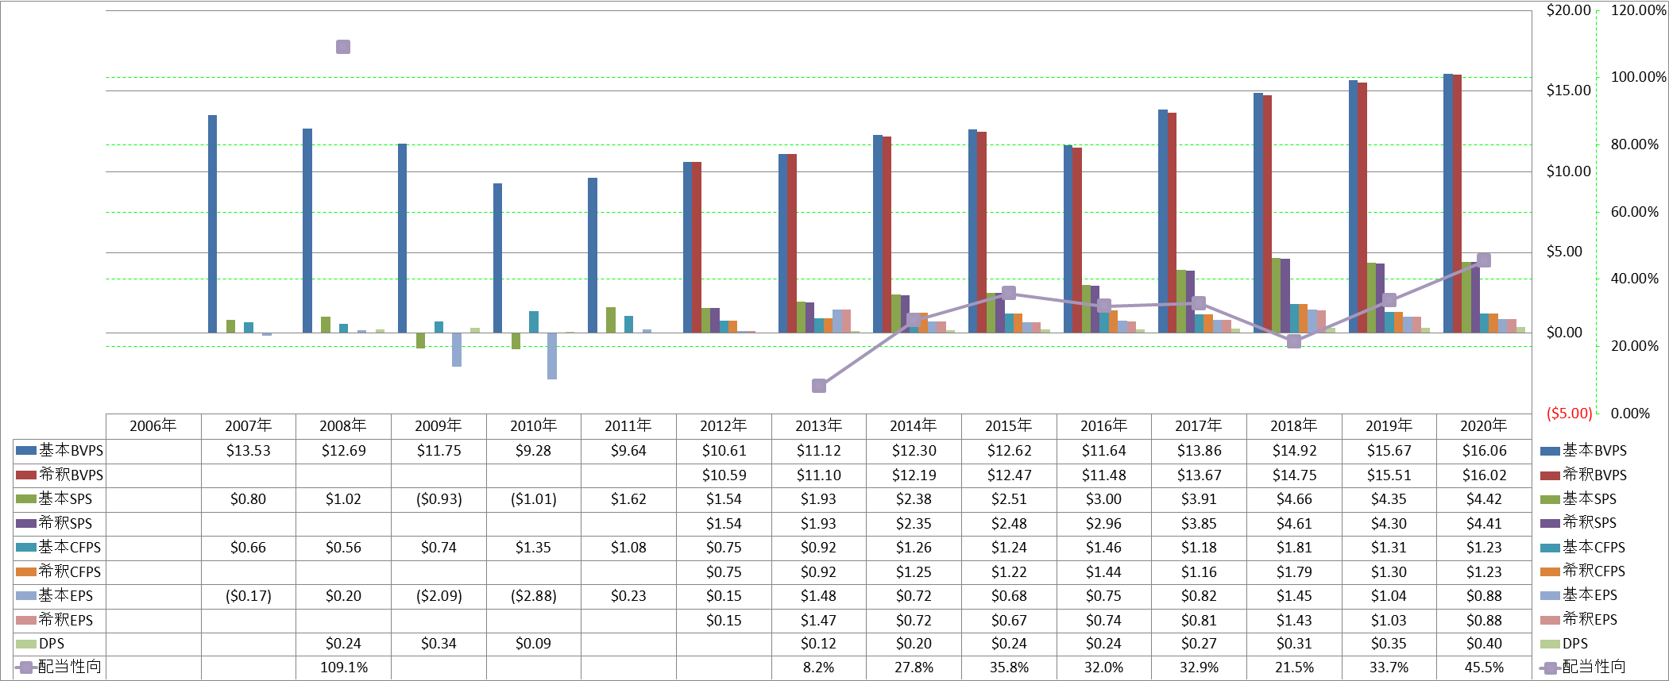Image resolution: width=1669 pixels, height=681 pixels.
Task: Click the 基本EPS swatch in right legend
Action: click(x=1550, y=596)
